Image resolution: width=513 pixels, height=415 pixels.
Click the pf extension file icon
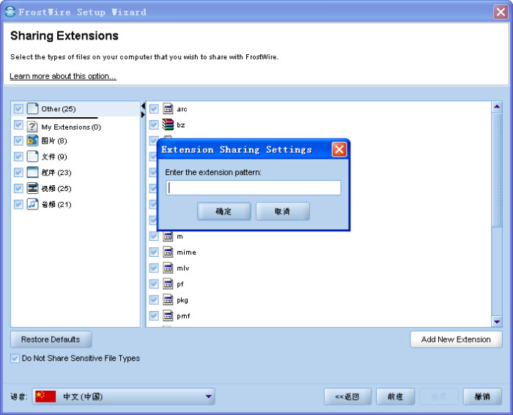click(x=168, y=284)
